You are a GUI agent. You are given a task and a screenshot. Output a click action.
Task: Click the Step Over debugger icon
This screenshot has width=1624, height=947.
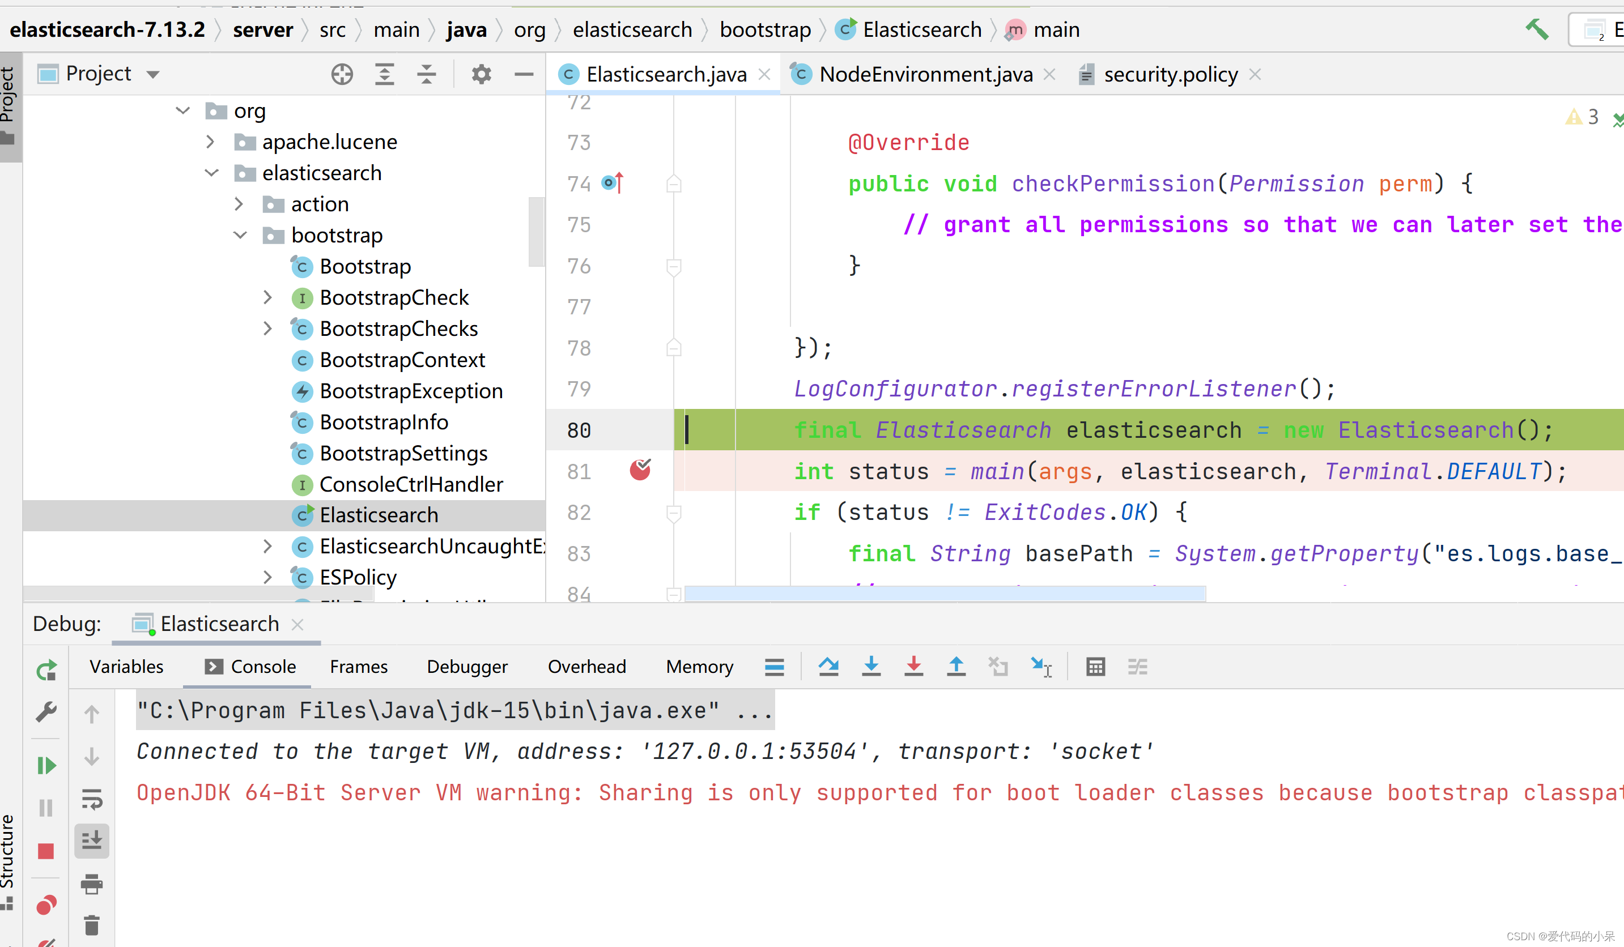(828, 666)
